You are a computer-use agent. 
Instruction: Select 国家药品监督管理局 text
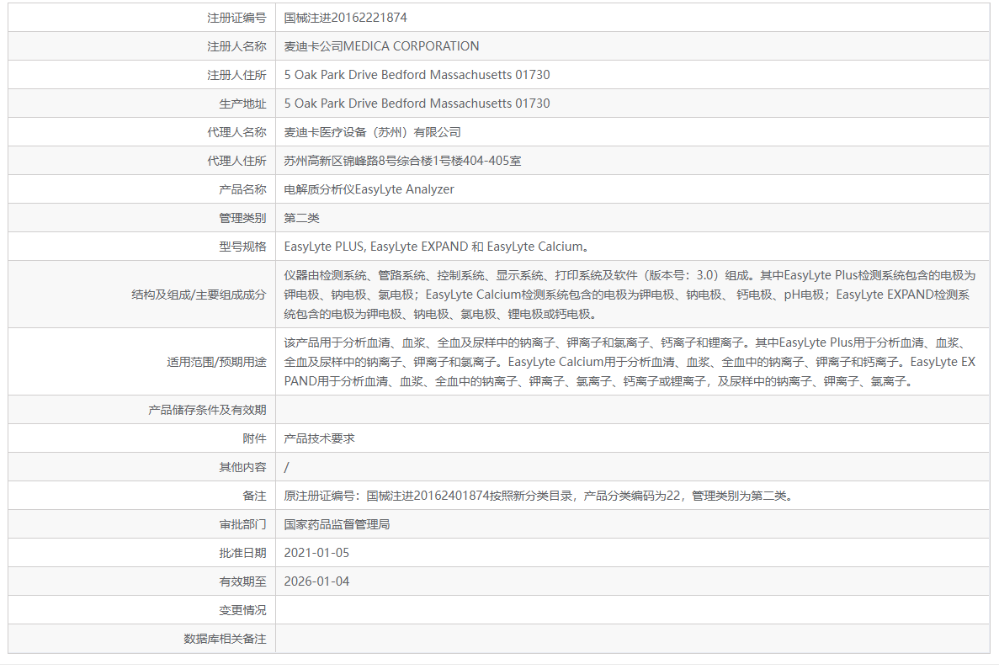337,525
